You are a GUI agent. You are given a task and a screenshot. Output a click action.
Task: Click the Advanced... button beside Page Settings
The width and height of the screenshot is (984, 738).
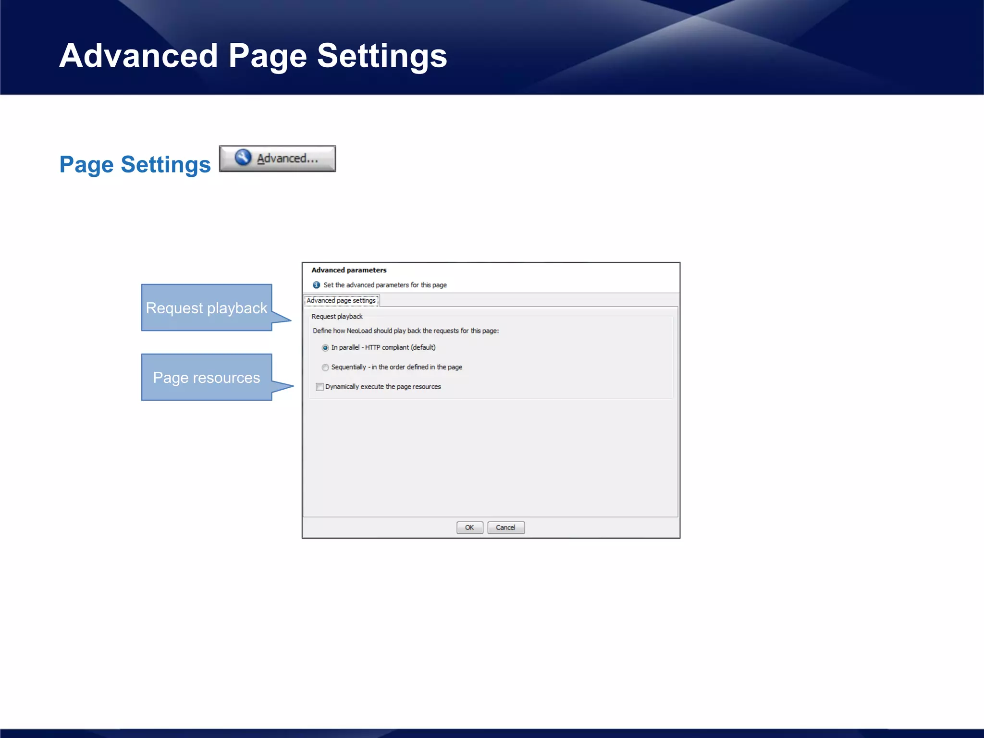pyautogui.click(x=277, y=159)
